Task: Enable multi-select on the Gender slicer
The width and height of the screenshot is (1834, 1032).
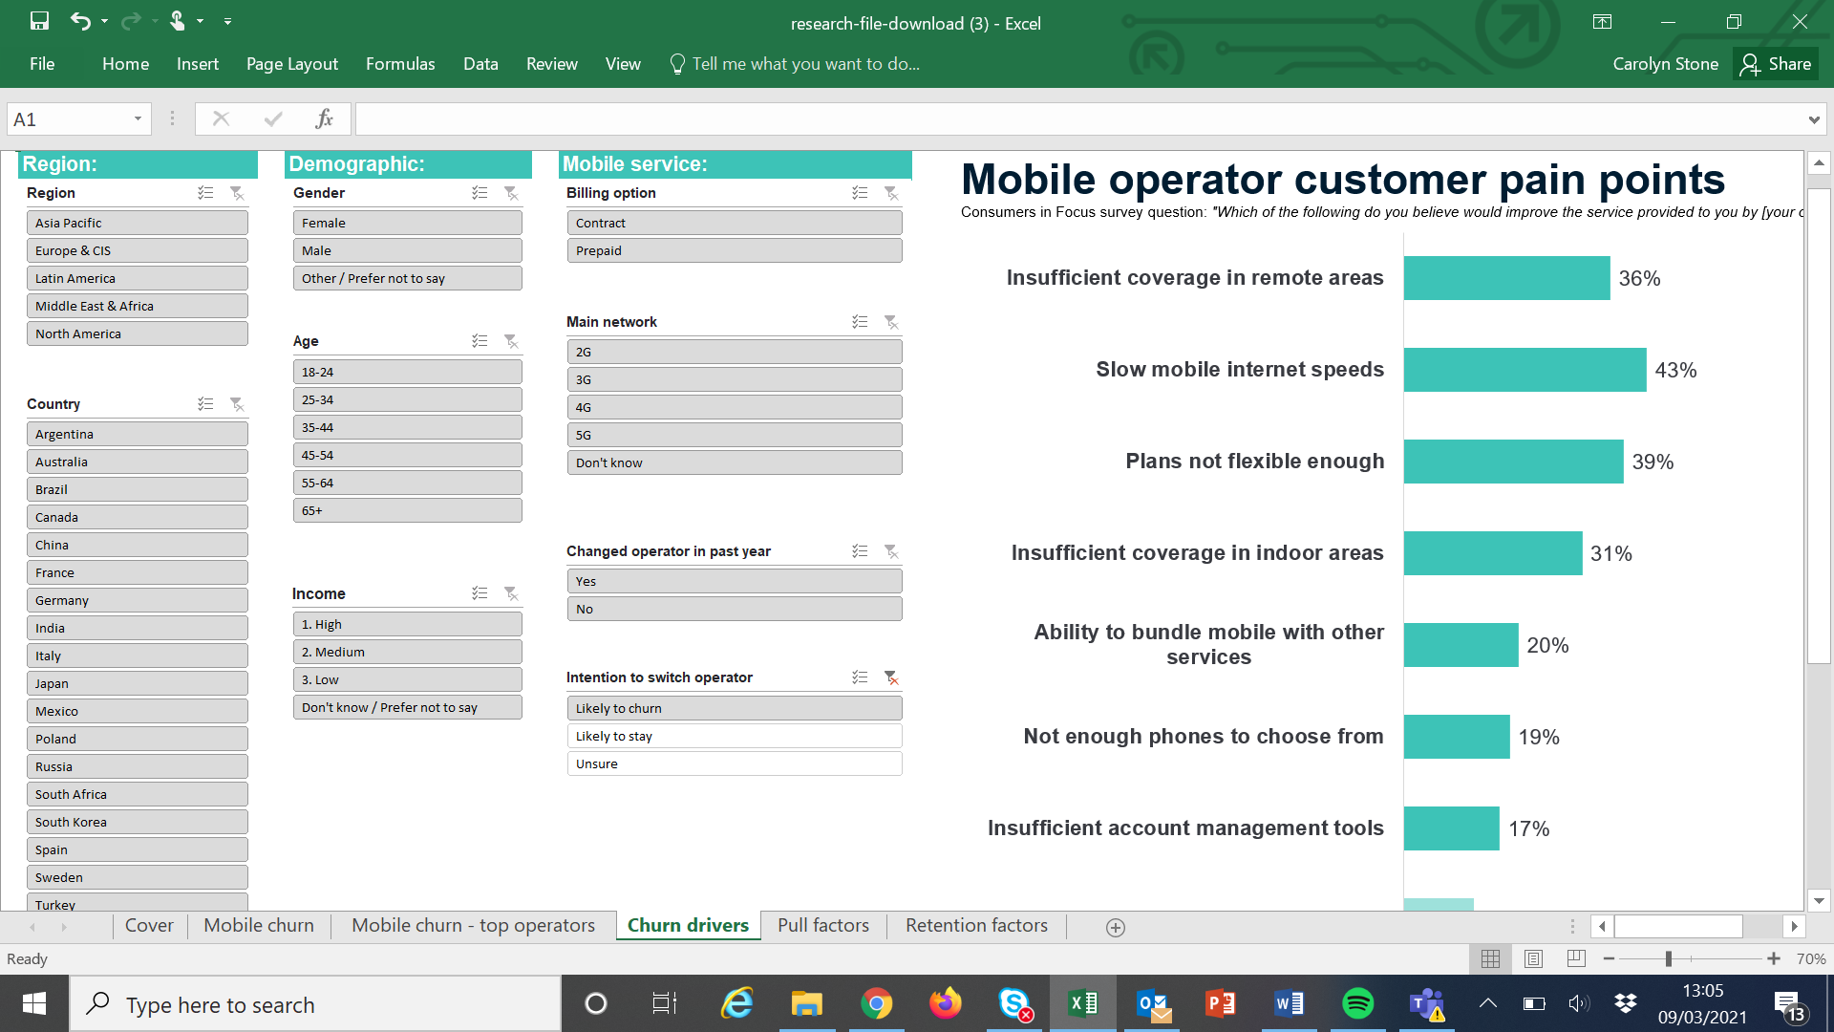Action: 480,193
